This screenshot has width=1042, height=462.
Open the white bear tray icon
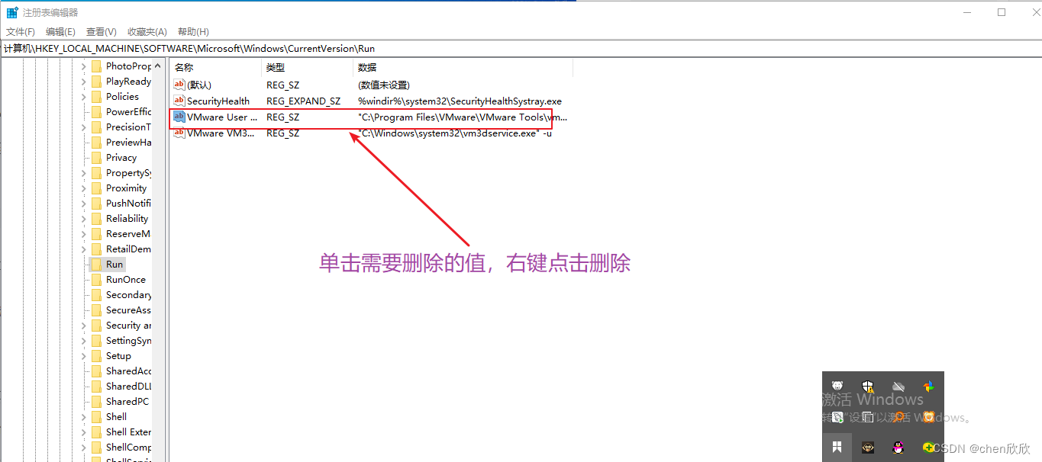pos(837,387)
